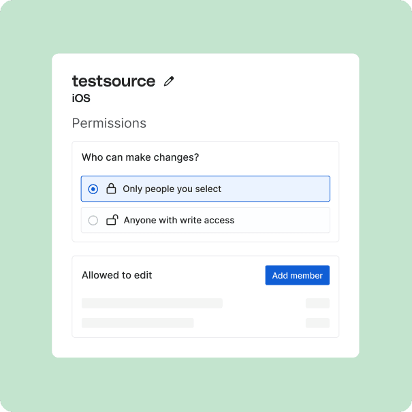Click the iOS platform label
This screenshot has height=412, width=412.
pos(81,98)
